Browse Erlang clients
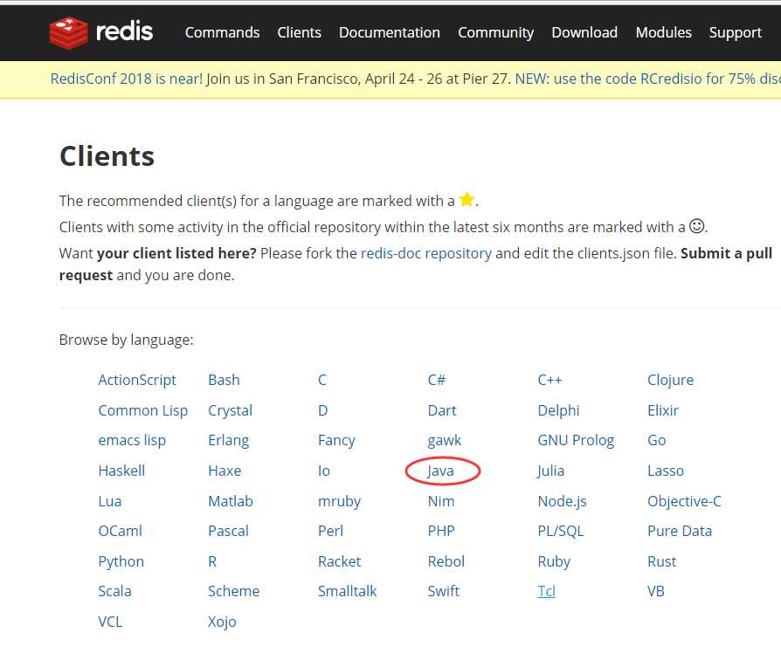Image resolution: width=781 pixels, height=653 pixels. click(229, 441)
